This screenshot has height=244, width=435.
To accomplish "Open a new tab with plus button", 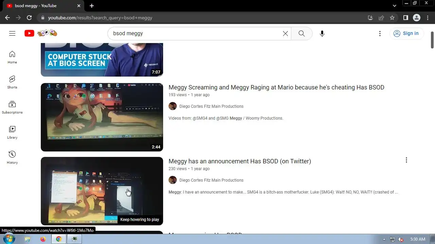I will coord(92,6).
